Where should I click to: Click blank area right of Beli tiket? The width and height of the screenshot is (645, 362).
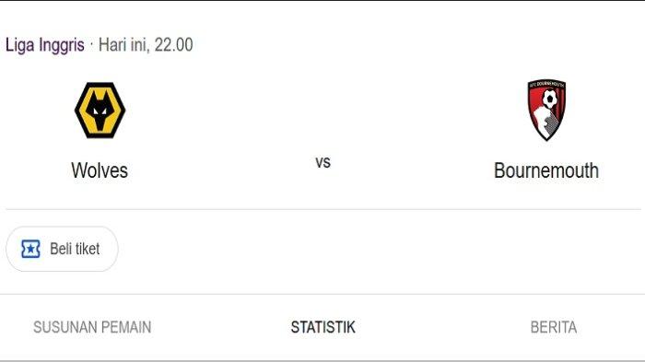(x=370, y=249)
